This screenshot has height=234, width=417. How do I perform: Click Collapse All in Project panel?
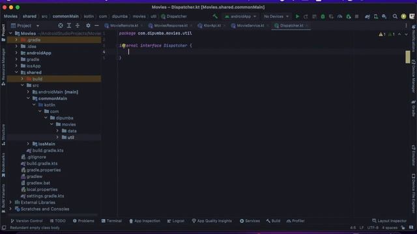point(78,26)
